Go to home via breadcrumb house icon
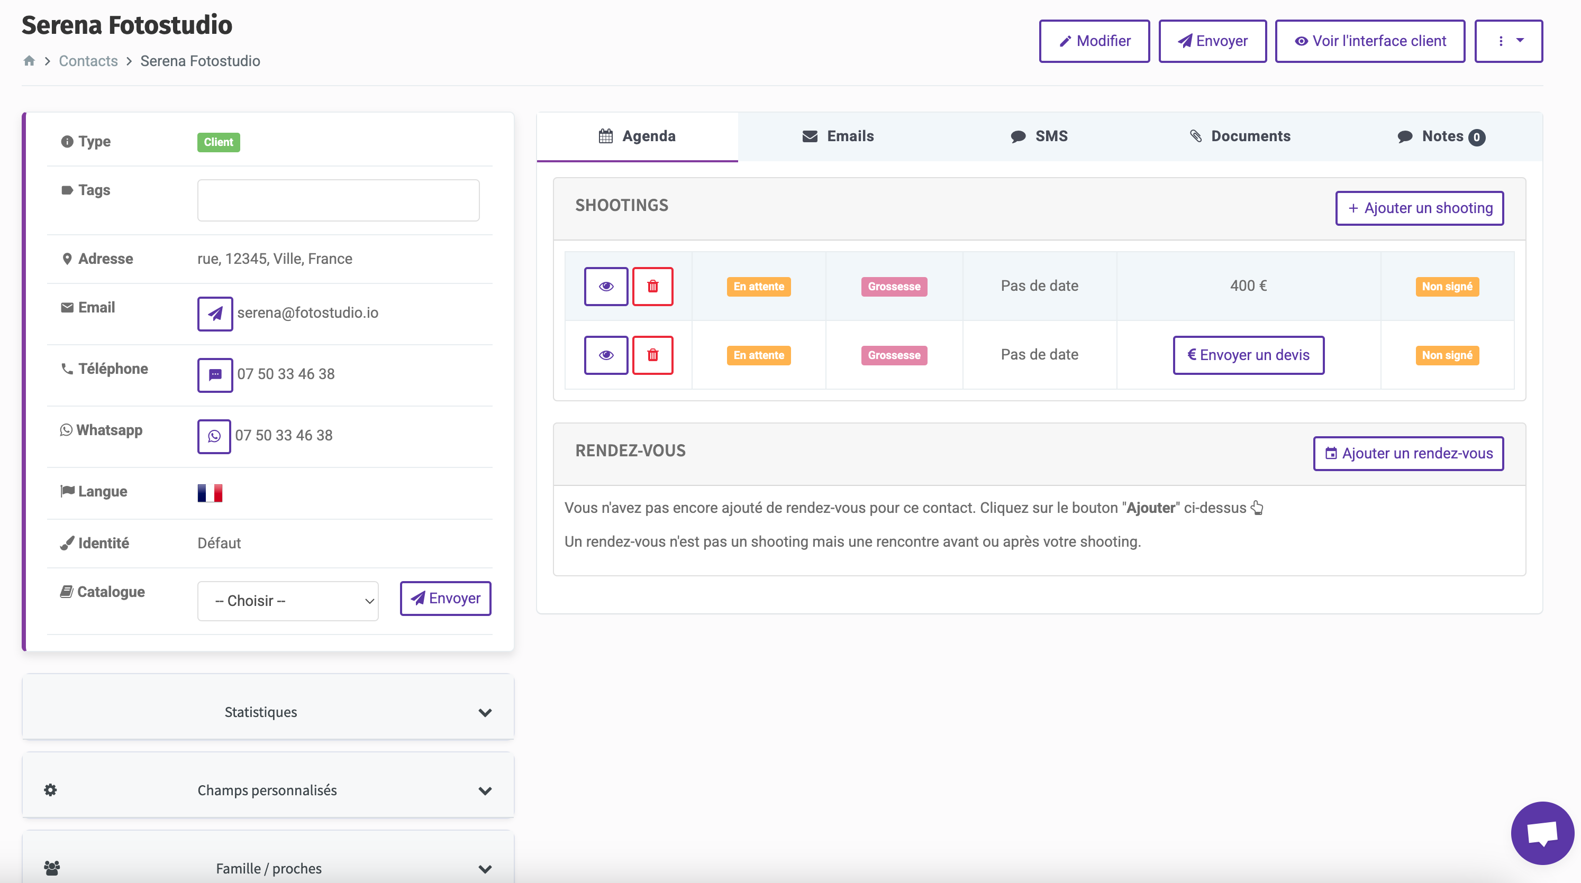Viewport: 1581px width, 883px height. click(x=29, y=61)
